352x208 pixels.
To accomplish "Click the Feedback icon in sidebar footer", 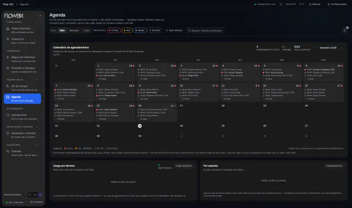I will point(31,202).
